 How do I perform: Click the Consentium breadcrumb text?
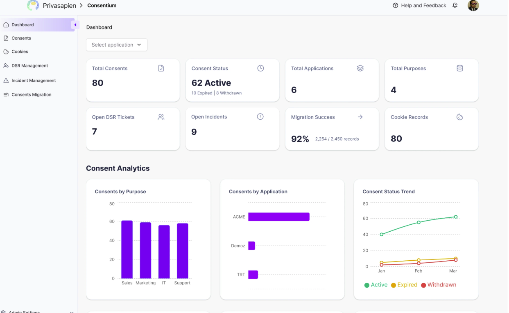tap(102, 5)
